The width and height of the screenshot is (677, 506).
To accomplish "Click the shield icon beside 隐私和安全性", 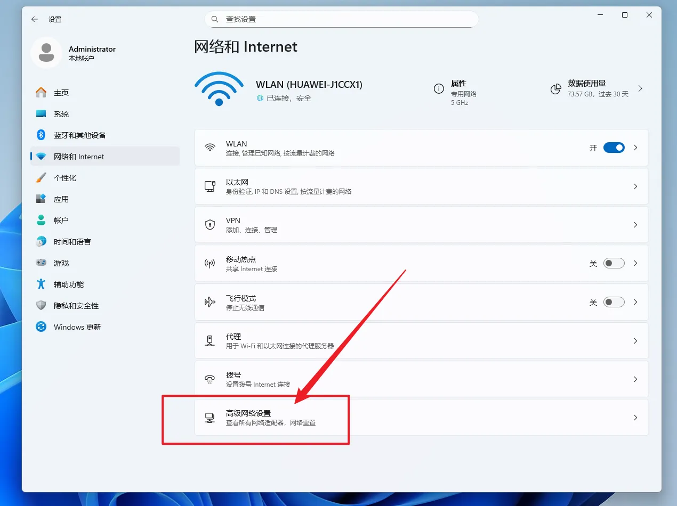I will tap(41, 306).
